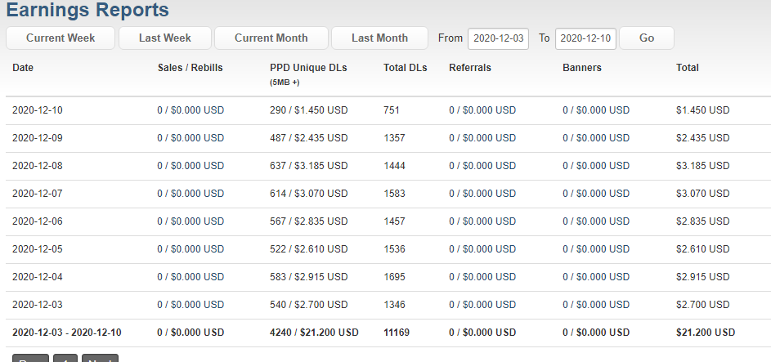Select the 2020-12-10 date row
Screen dimensions: 771x362
pyautogui.click(x=386, y=110)
